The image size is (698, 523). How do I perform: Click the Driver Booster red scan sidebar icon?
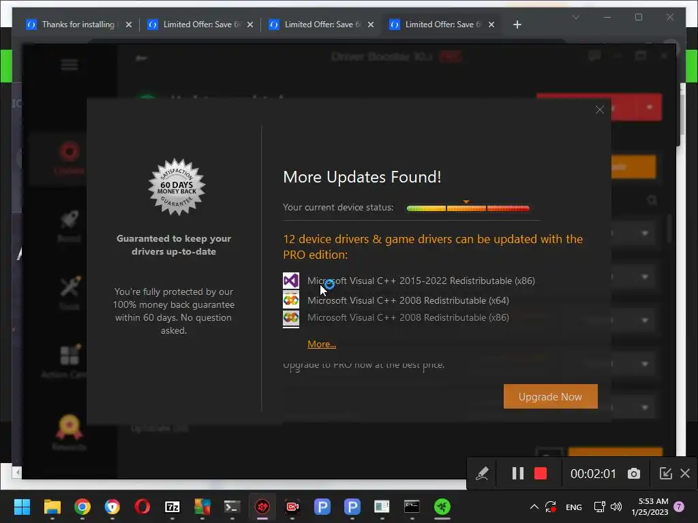[x=69, y=158]
